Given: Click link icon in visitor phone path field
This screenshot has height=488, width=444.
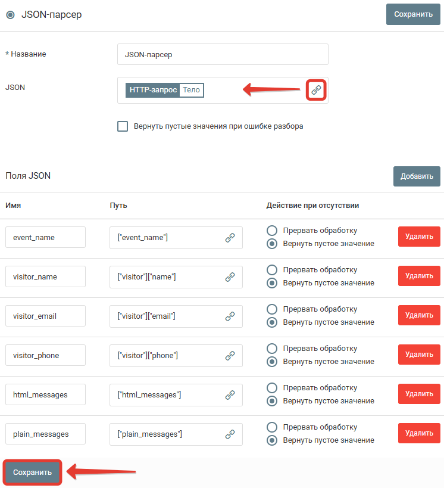Looking at the screenshot, I should 230,356.
